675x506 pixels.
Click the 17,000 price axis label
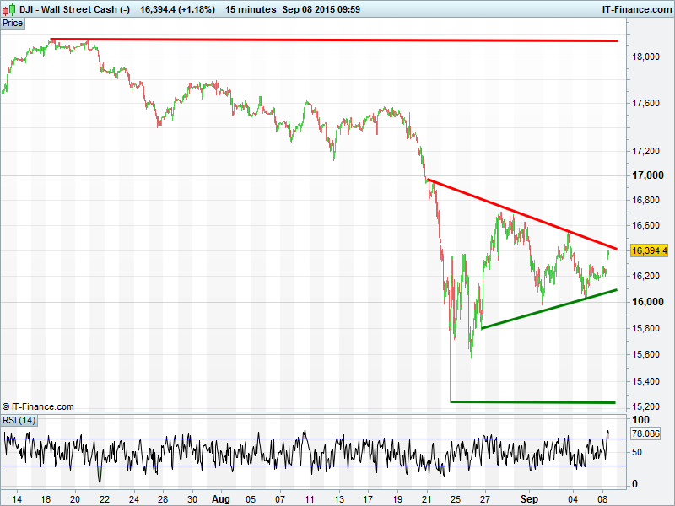coord(645,175)
